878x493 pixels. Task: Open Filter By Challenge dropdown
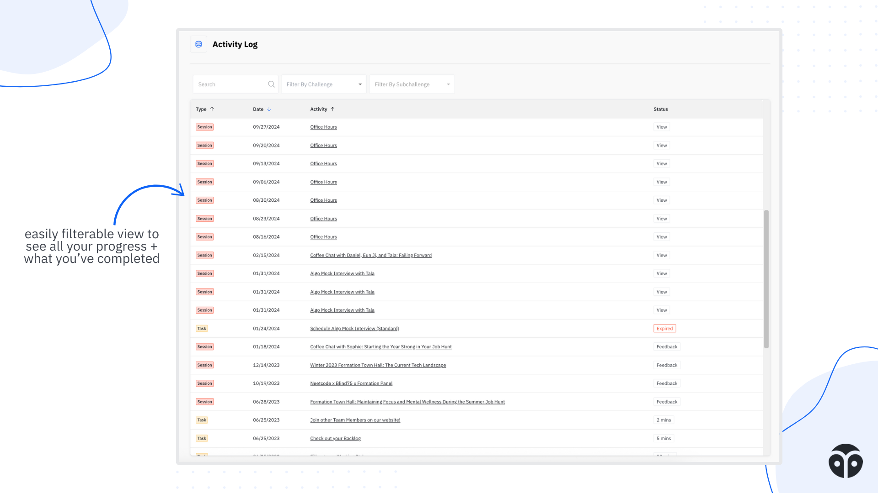coord(324,84)
